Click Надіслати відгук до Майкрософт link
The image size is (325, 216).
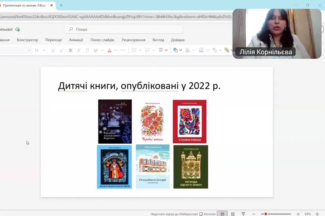(174, 214)
